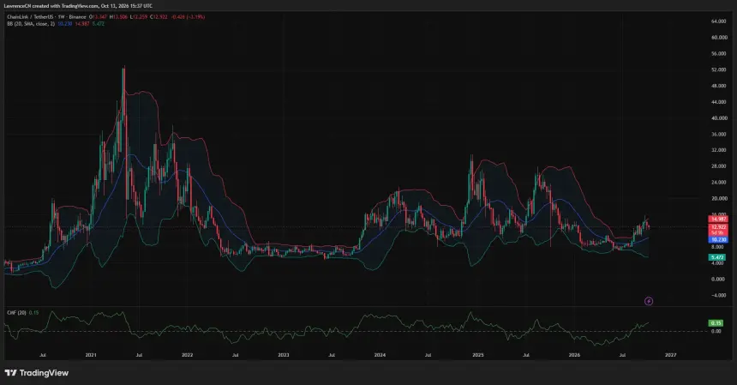Click the 2023 label on time axis
The width and height of the screenshot is (737, 385).
point(284,355)
